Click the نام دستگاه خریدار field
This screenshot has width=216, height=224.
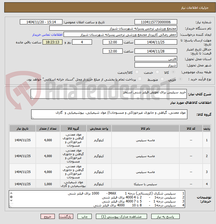113,28
